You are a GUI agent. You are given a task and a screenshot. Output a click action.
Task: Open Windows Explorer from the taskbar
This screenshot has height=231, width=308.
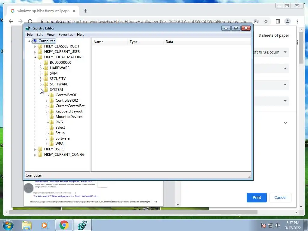[x=27, y=225]
